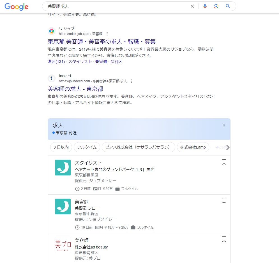Open the 寮完備 sublink
The height and width of the screenshot is (263, 279).
pyautogui.click(x=101, y=62)
